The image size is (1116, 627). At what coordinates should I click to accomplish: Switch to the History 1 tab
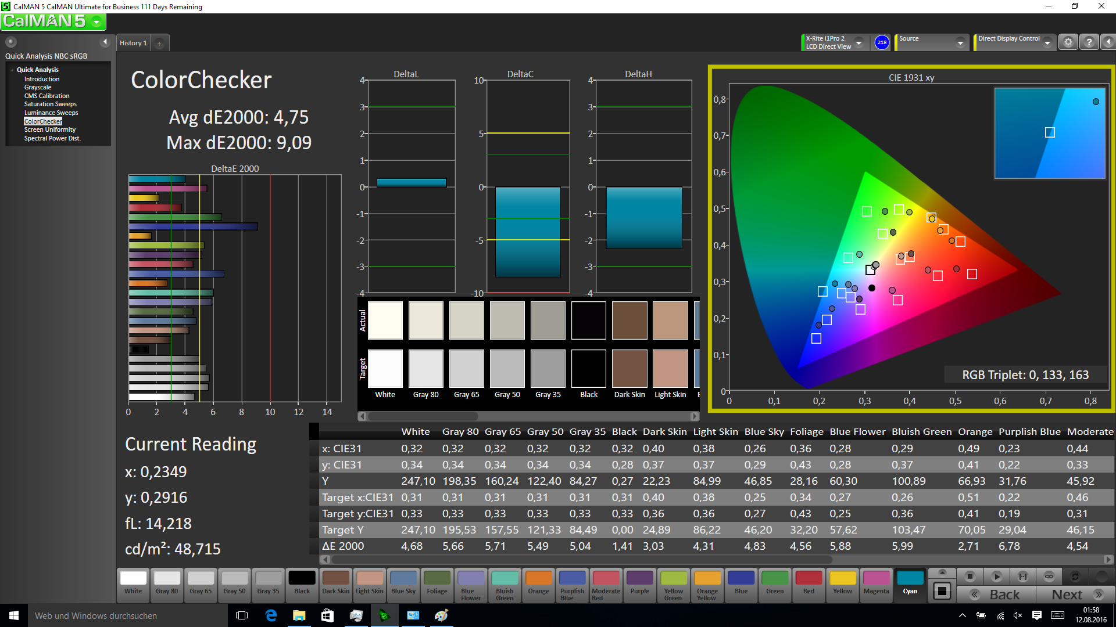133,43
